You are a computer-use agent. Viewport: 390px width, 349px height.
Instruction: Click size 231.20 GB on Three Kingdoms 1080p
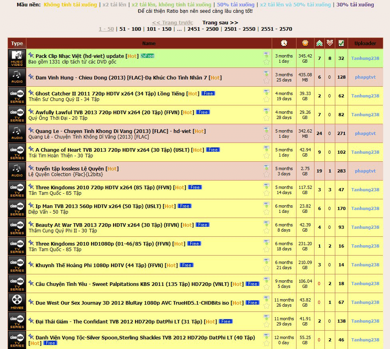[305, 246]
